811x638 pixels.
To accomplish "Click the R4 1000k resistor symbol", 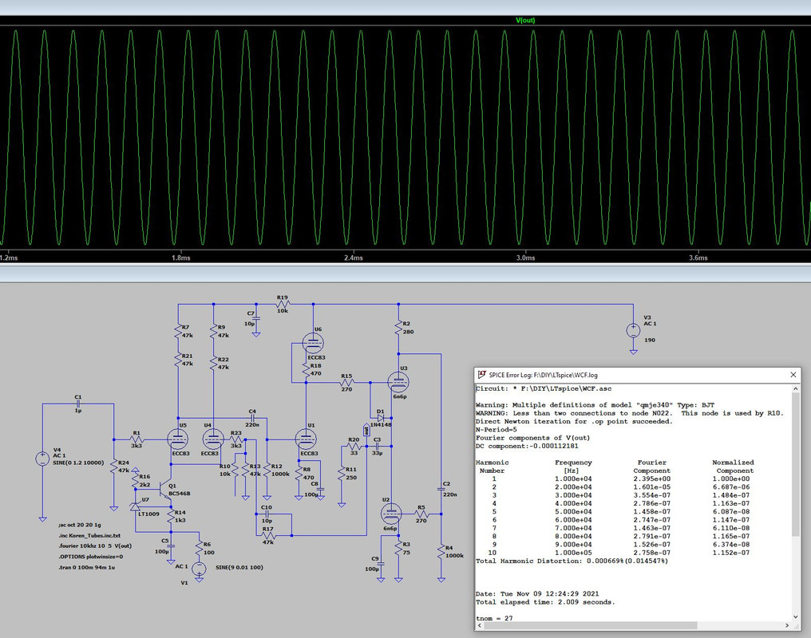I will click(x=441, y=552).
